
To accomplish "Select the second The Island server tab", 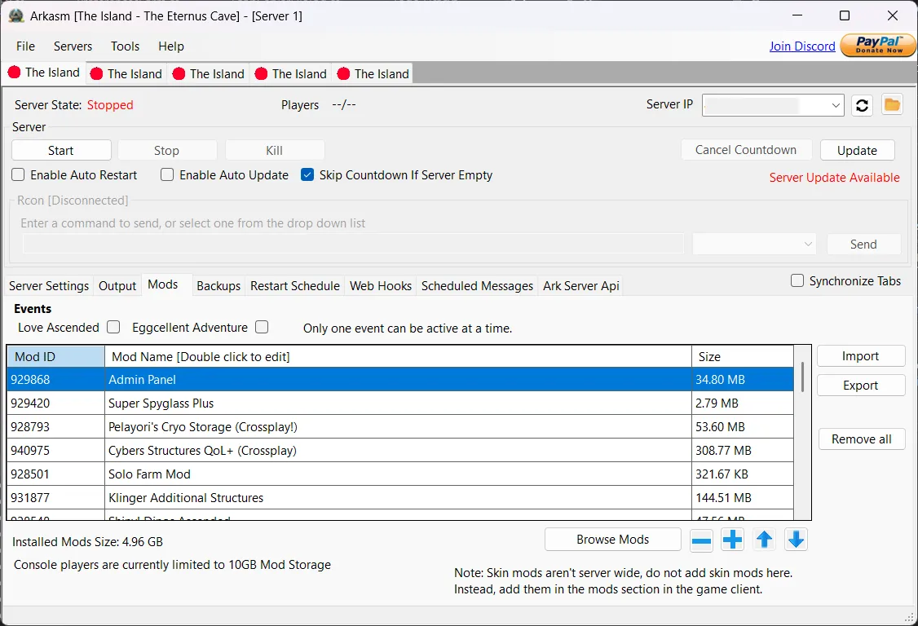I will (x=126, y=74).
